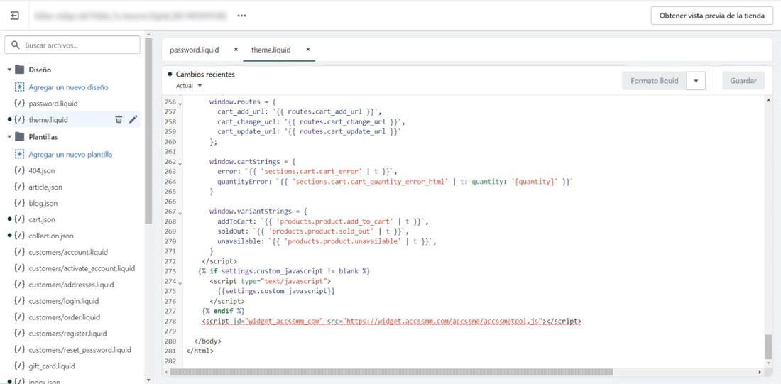Click file icon of 404.json
This screenshot has width=781, height=384.
point(19,170)
